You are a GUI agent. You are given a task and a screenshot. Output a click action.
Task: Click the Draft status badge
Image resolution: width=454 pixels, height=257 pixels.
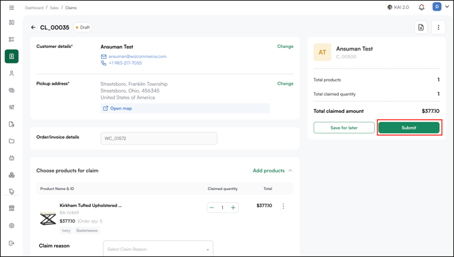click(x=83, y=28)
